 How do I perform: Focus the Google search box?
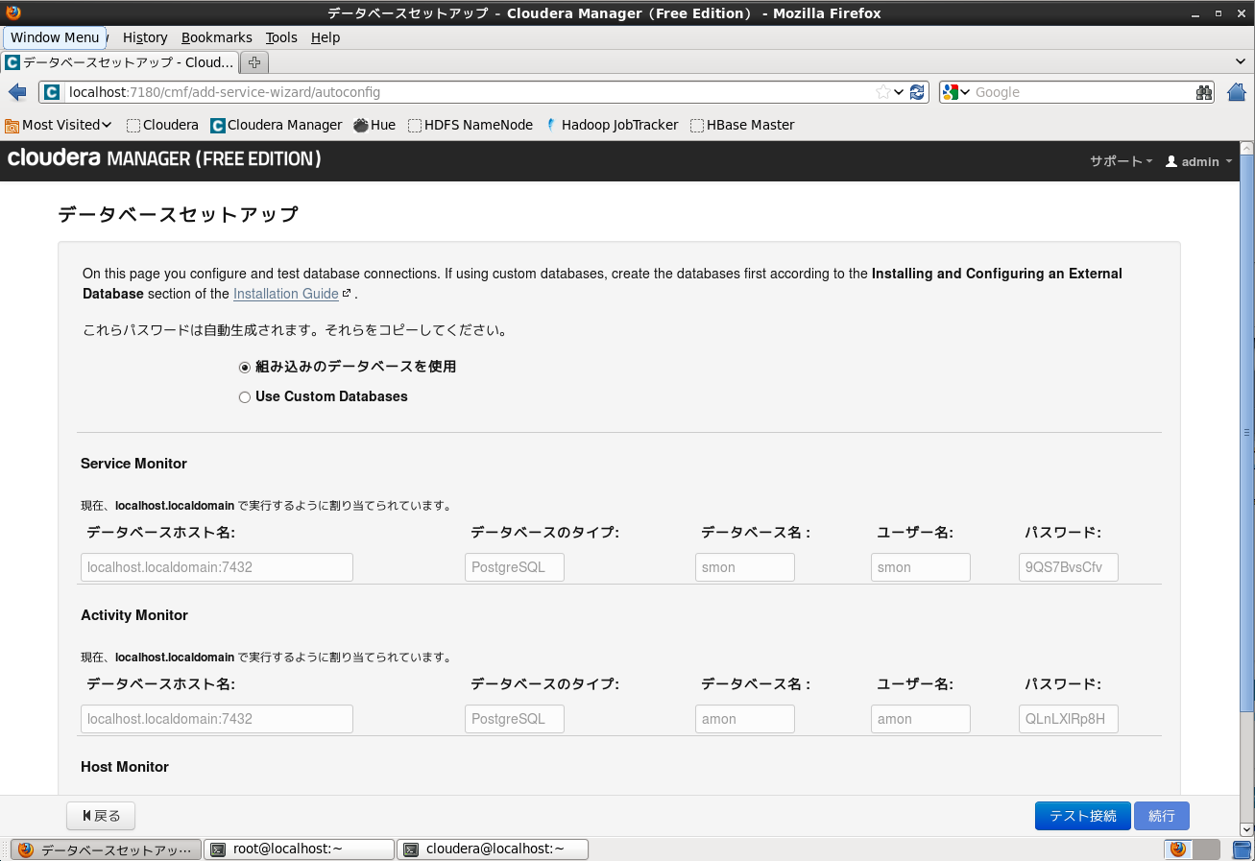(1083, 92)
